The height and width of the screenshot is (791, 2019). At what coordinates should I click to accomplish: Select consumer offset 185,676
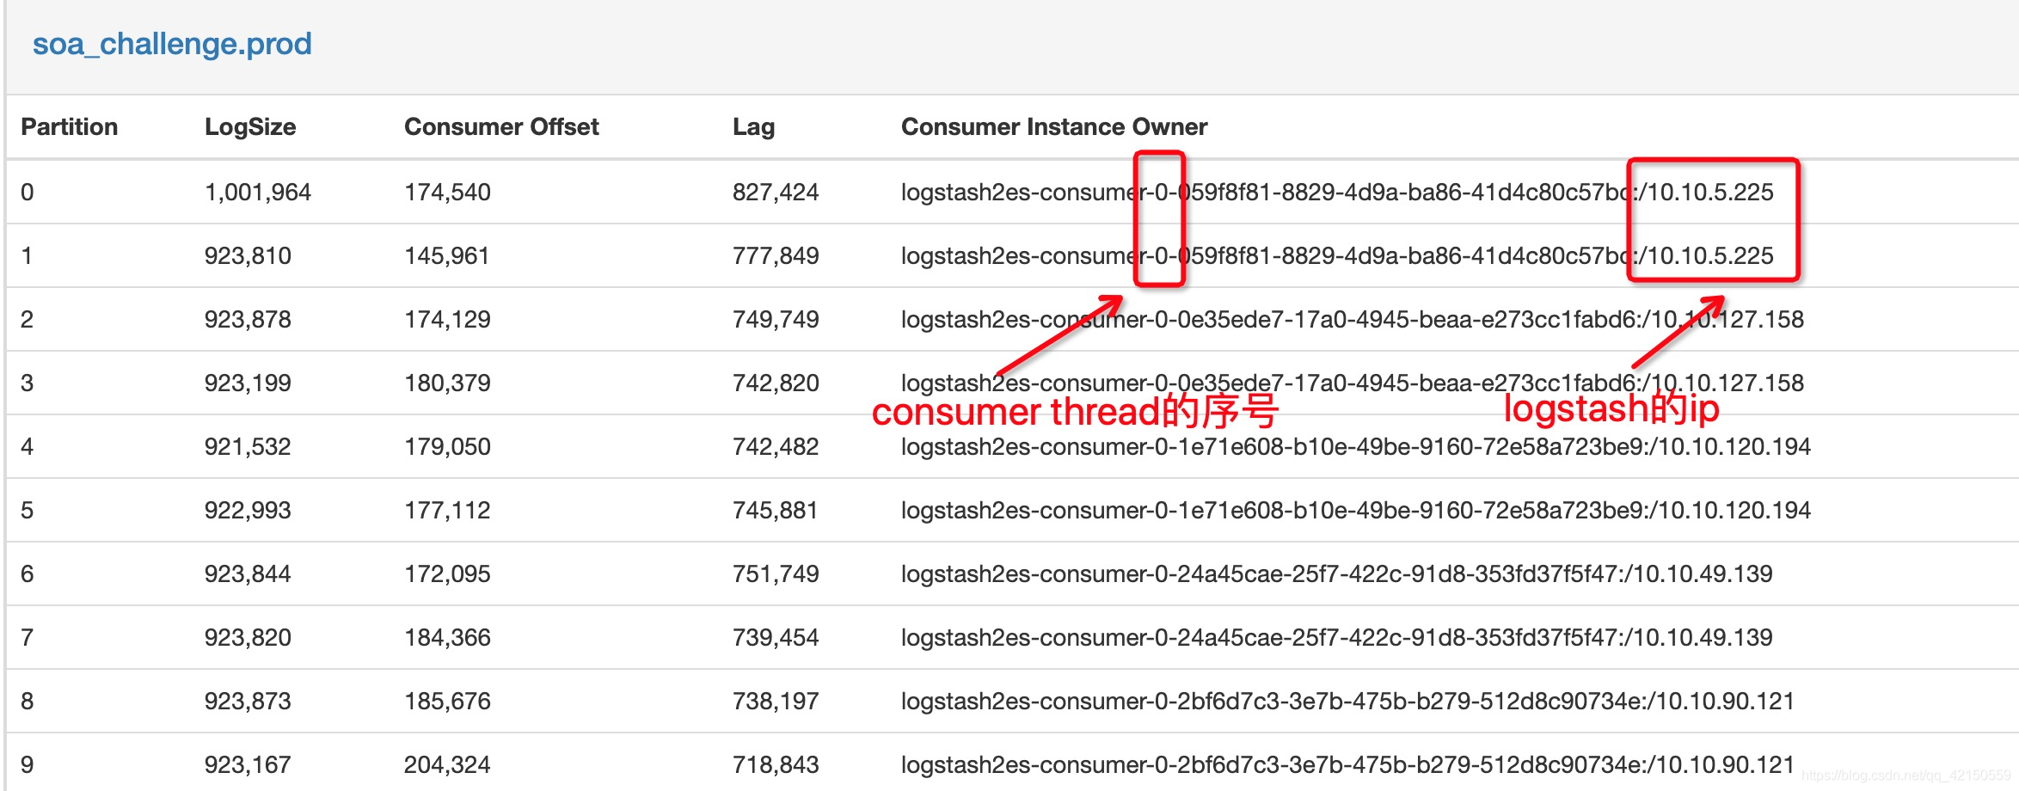coord(447,701)
